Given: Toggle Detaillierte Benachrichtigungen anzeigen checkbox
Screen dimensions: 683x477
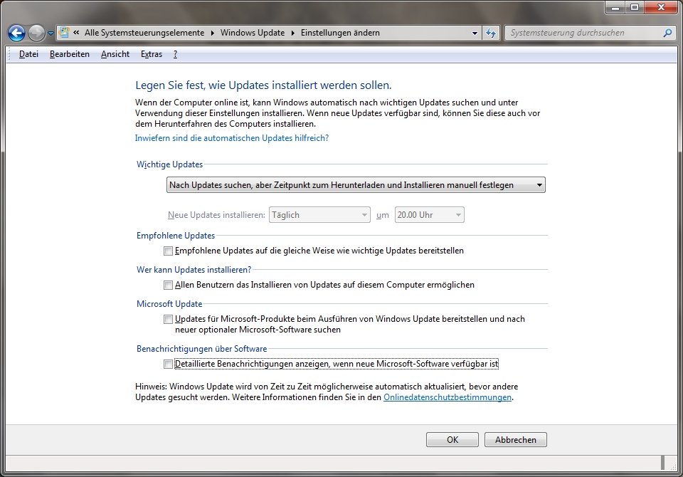Looking at the screenshot, I should 168,364.
